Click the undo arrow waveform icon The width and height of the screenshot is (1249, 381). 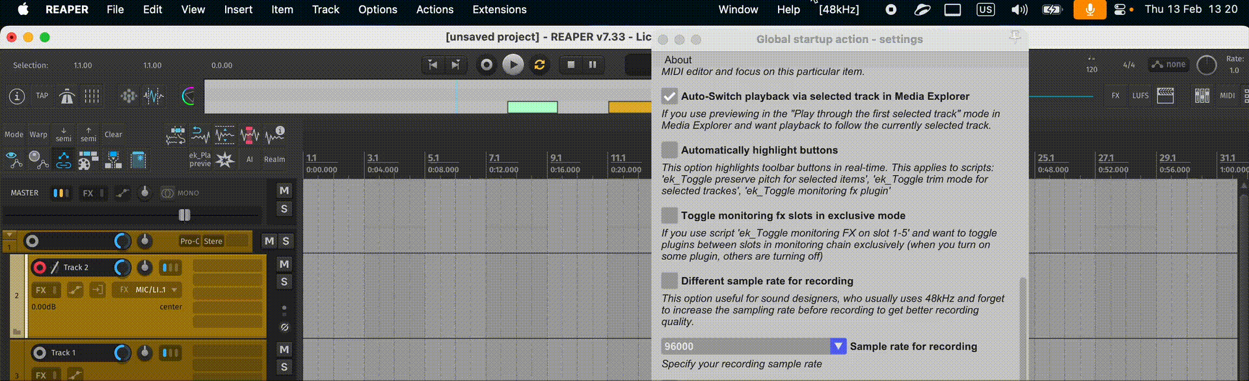[200, 135]
